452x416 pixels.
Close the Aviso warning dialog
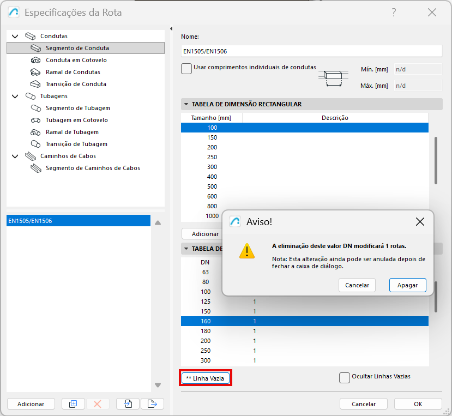coord(420,222)
